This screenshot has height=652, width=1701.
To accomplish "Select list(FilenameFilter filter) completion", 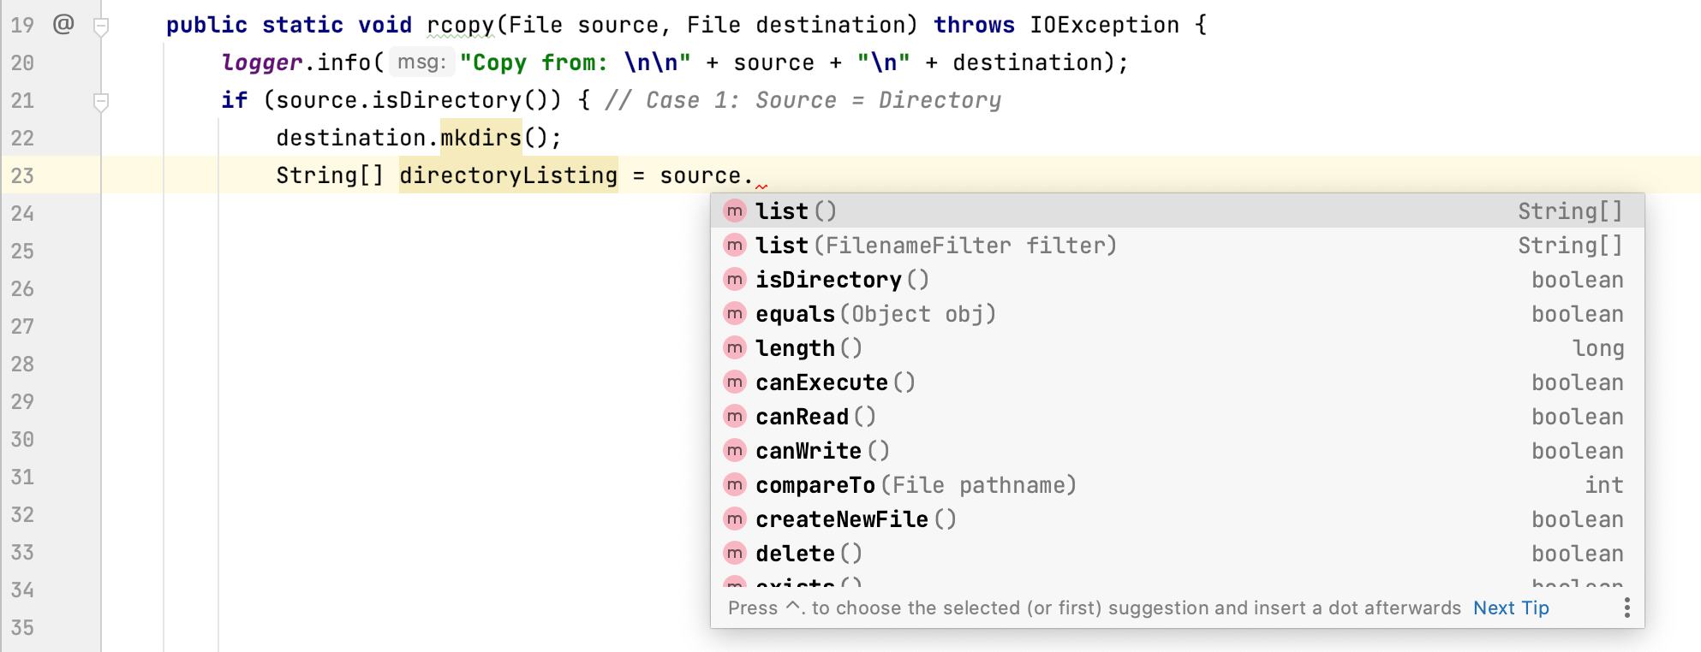I will (935, 246).
